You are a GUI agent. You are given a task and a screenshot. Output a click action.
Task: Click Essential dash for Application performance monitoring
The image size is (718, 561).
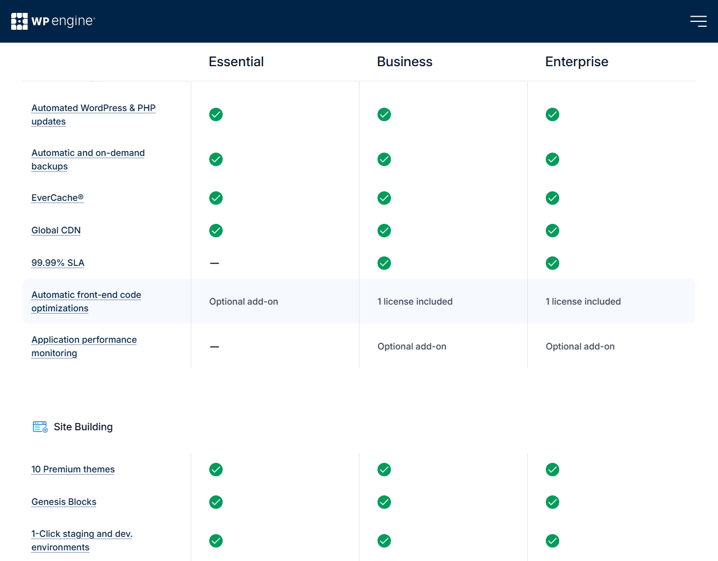pos(214,347)
